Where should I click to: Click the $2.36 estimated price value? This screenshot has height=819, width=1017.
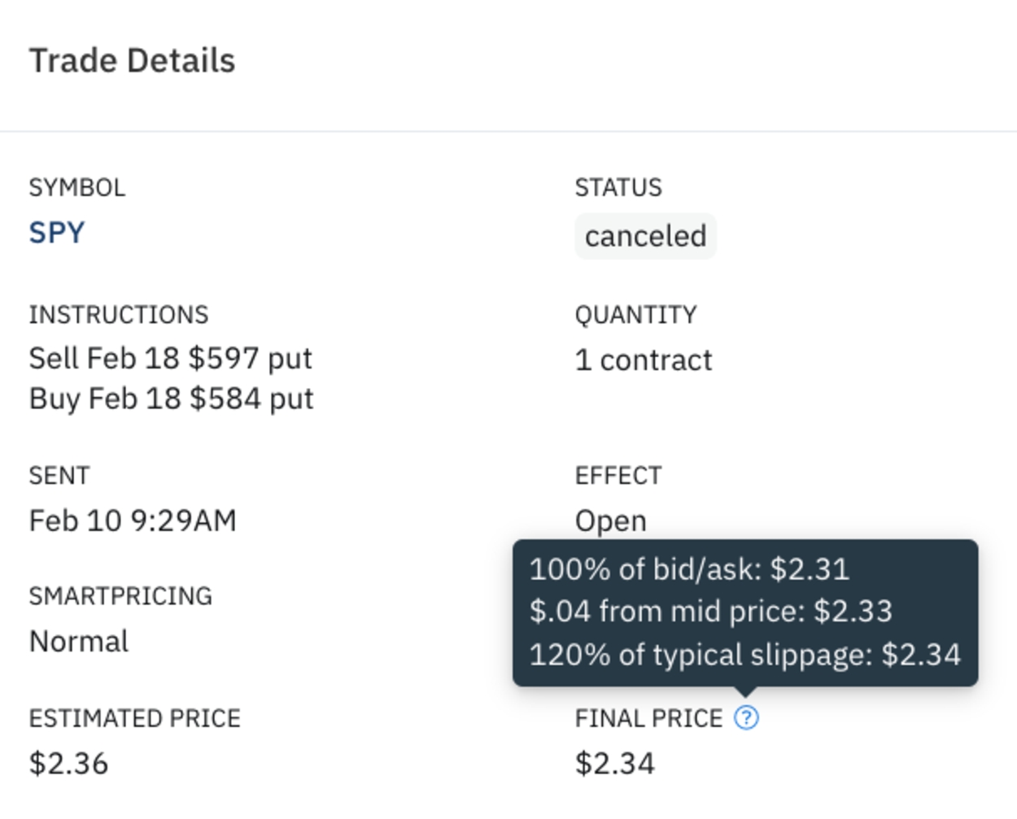(68, 764)
